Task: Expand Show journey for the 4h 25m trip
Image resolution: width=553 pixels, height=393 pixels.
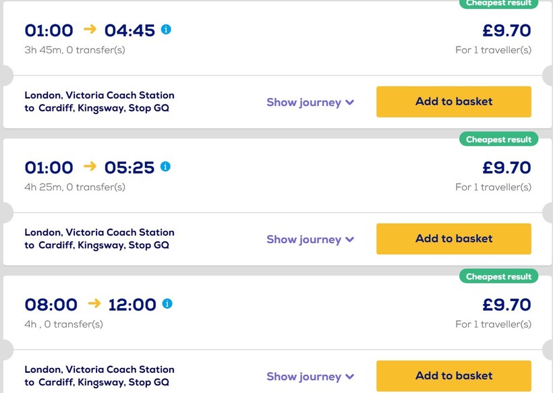Action: (x=310, y=240)
